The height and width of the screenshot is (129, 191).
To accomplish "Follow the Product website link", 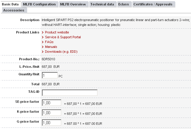I will (x=57, y=32).
